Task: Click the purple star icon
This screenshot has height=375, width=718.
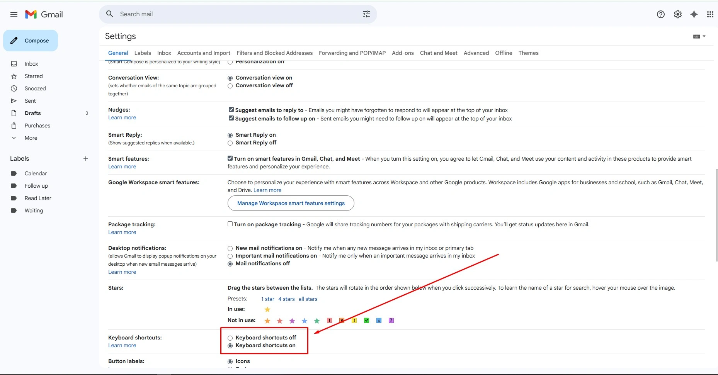Action: 292,321
